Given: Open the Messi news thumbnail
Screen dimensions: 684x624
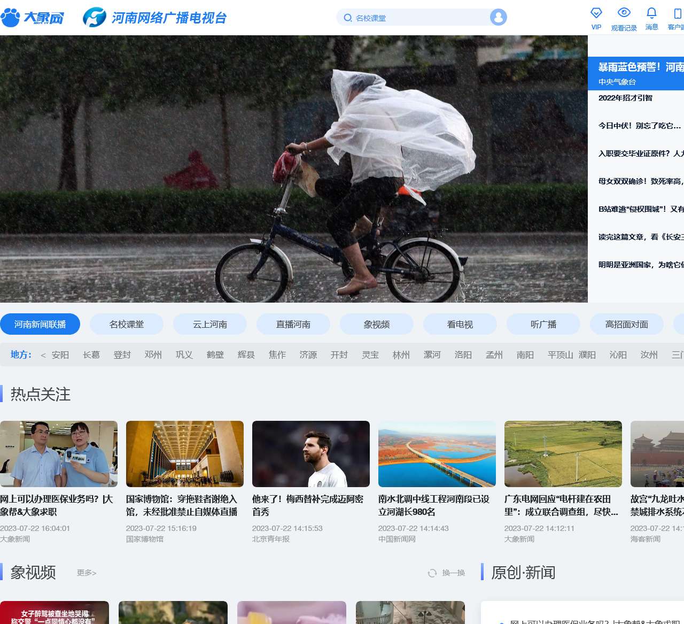Looking at the screenshot, I should (311, 454).
